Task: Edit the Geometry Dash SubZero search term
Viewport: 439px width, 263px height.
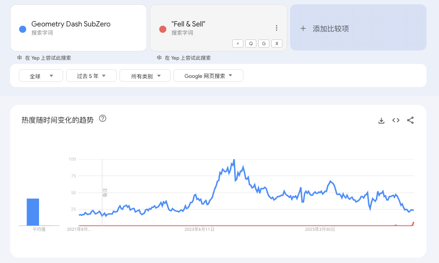Action: (x=71, y=24)
